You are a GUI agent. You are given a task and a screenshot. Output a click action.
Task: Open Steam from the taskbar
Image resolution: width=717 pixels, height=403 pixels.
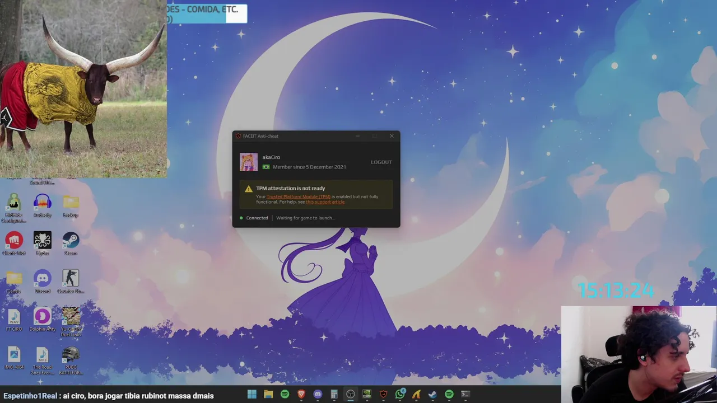click(x=432, y=395)
